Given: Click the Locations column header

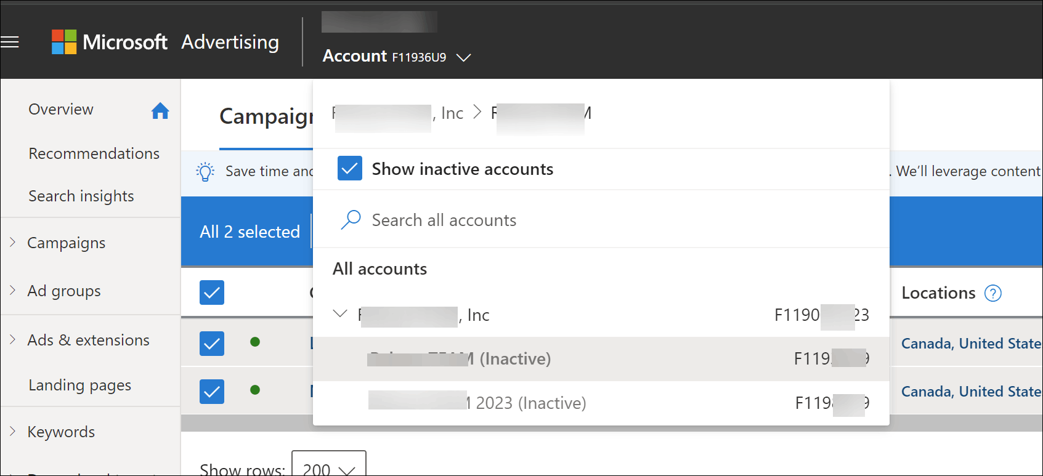Looking at the screenshot, I should pos(938,293).
